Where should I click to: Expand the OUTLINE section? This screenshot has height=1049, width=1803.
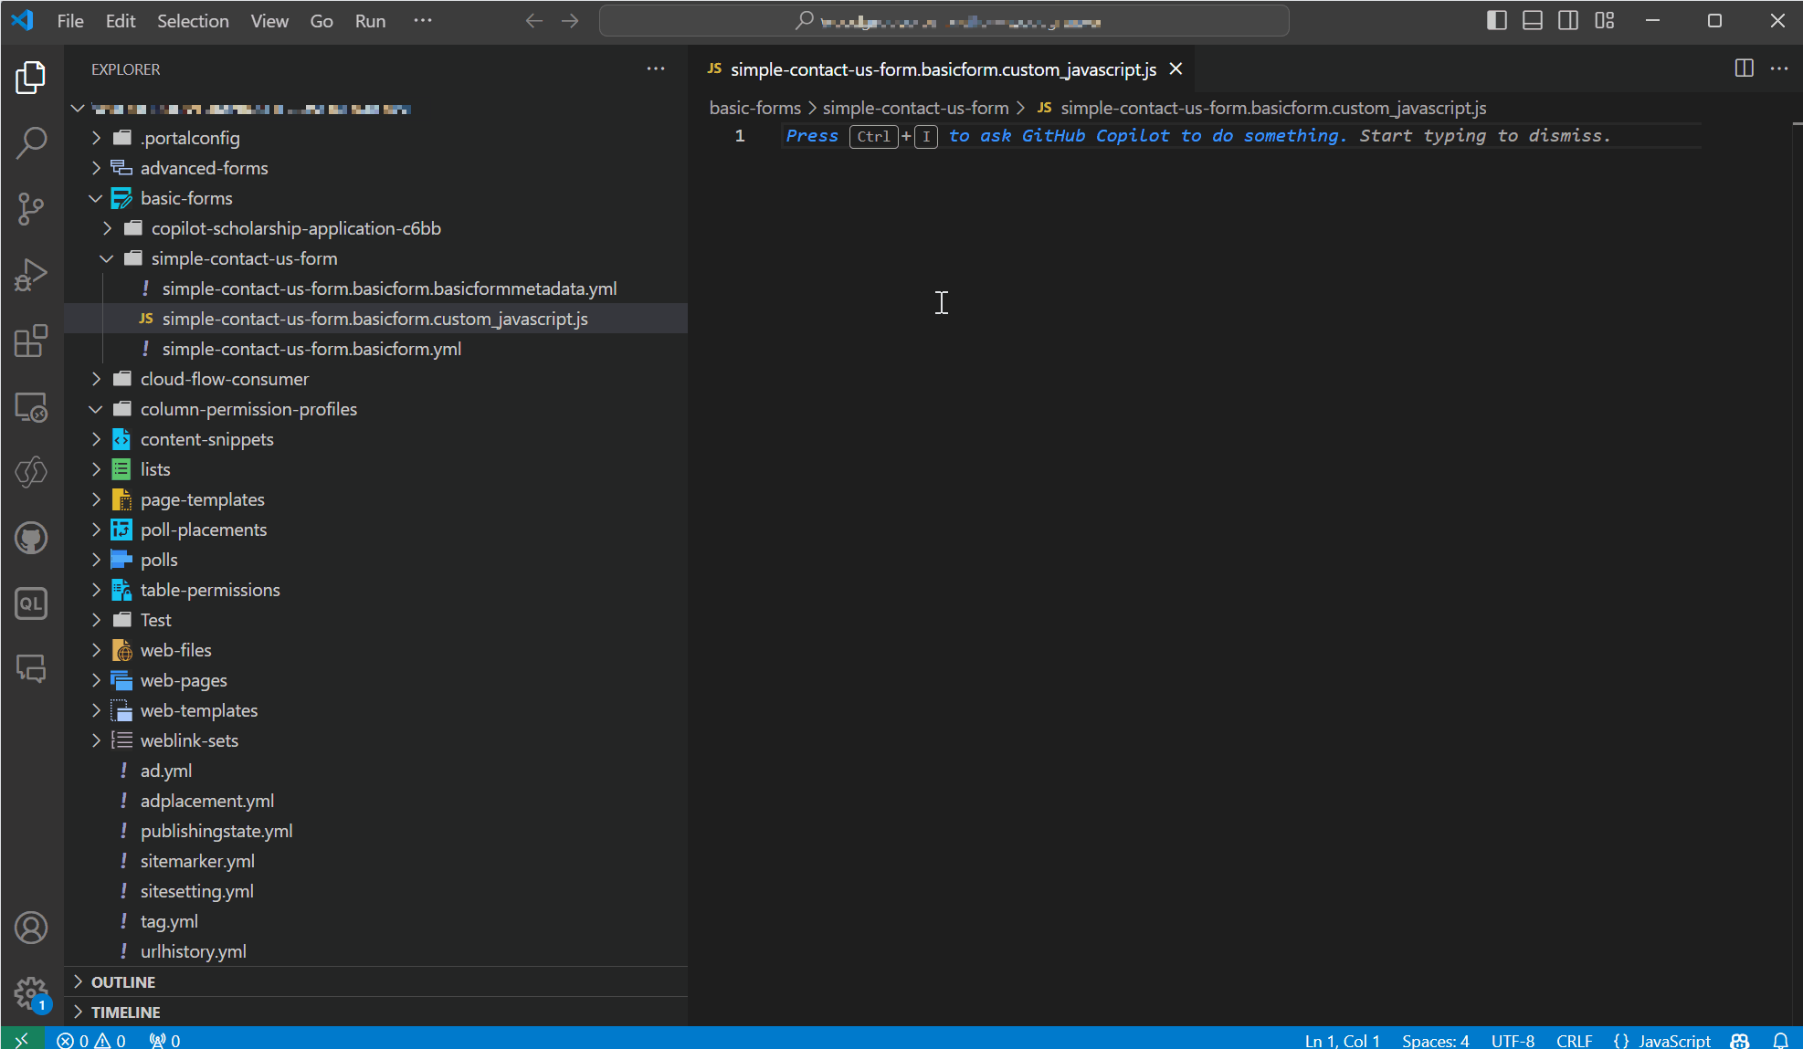(122, 981)
